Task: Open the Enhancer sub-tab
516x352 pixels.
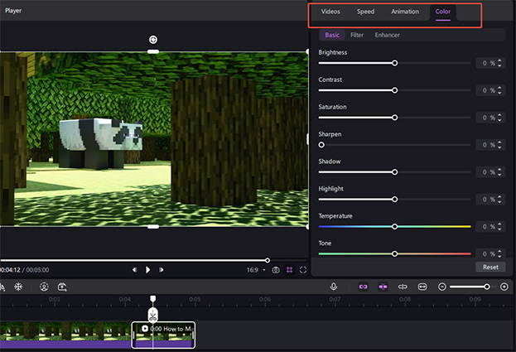Action: [387, 35]
